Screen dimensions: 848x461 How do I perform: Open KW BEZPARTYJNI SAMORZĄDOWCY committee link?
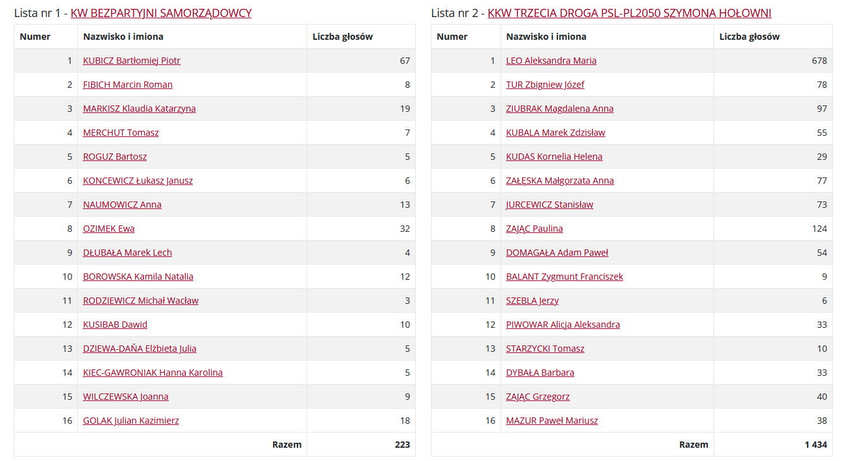(161, 13)
